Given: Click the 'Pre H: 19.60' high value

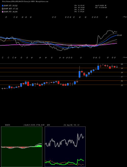Looking at the screenshot, I should tap(80, 8).
